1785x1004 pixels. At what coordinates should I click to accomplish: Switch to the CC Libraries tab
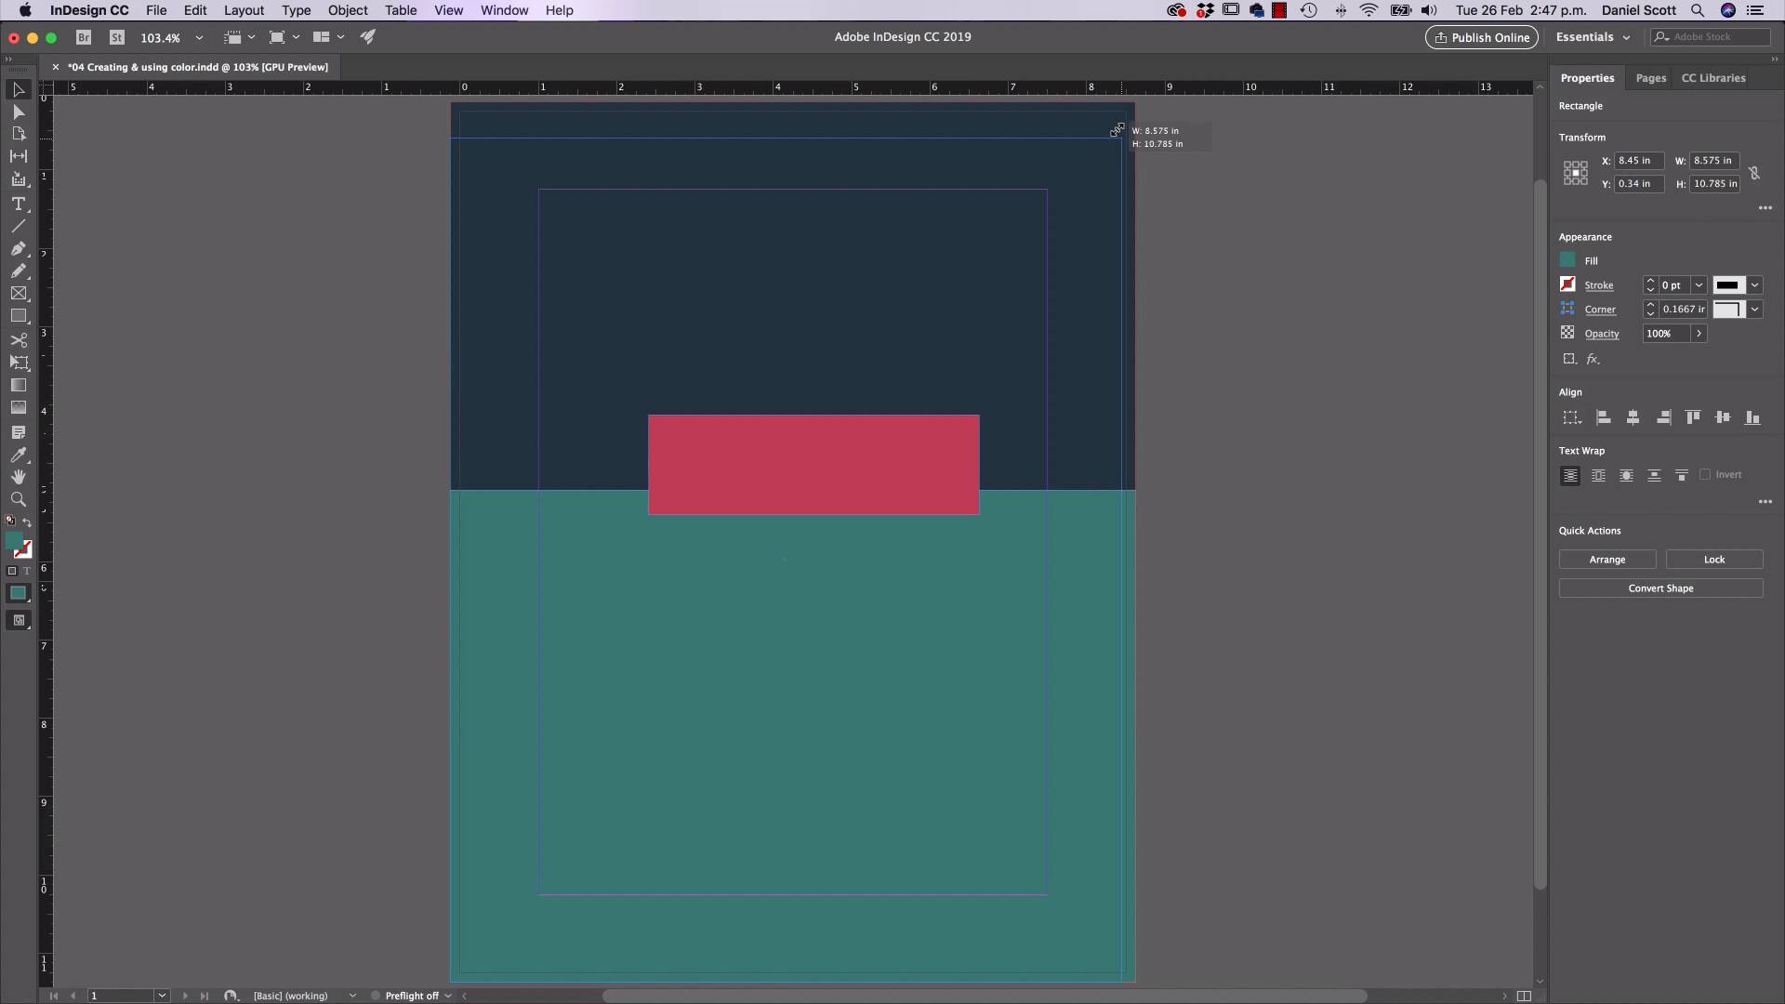click(1712, 77)
